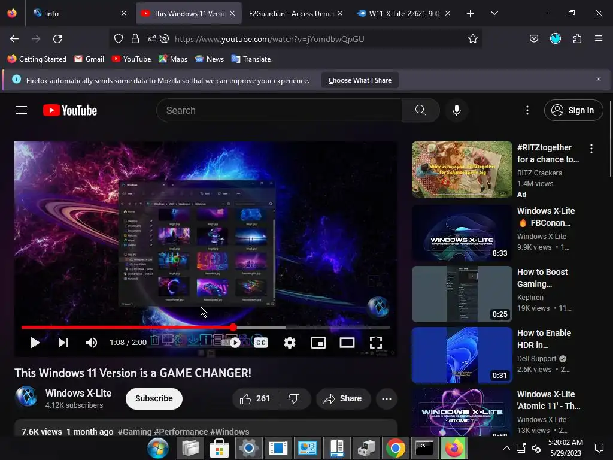Focus the YouTube Search field
Image resolution: width=613 pixels, height=460 pixels.
(x=279, y=110)
